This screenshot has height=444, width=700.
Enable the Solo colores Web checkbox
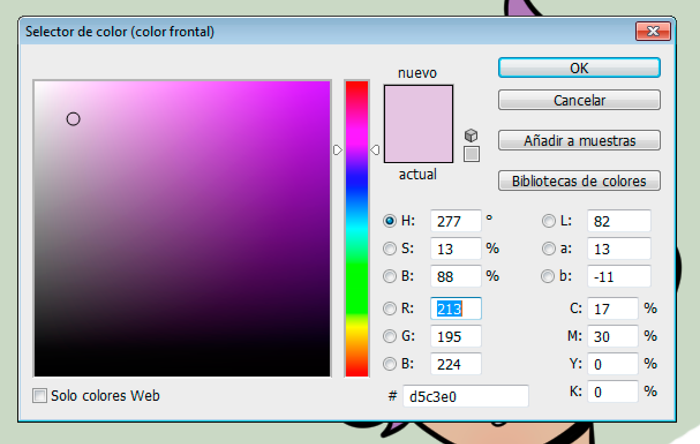(40, 396)
